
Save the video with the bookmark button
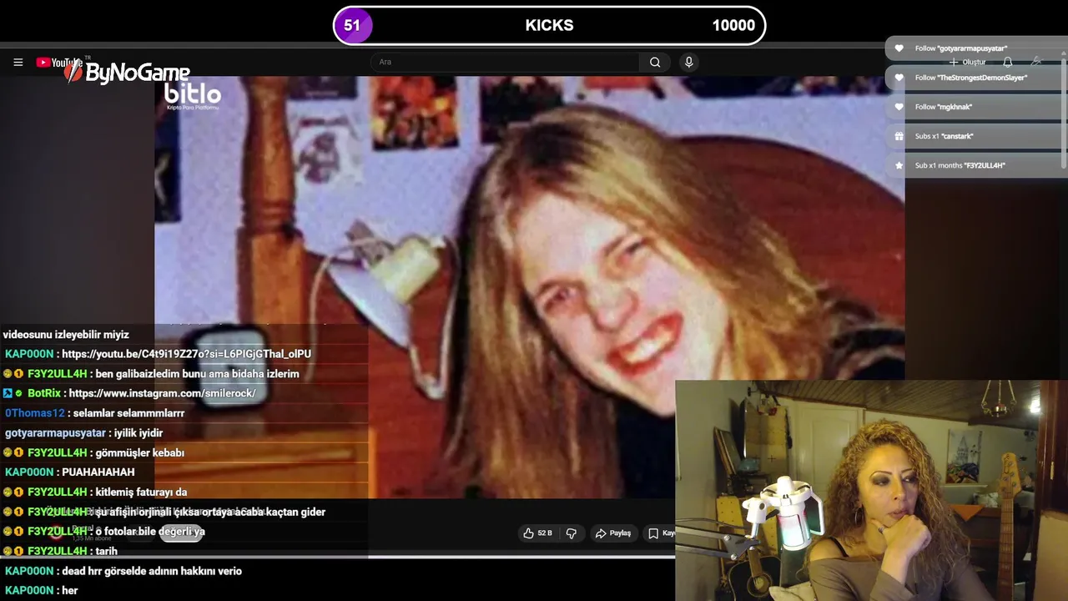coord(660,533)
